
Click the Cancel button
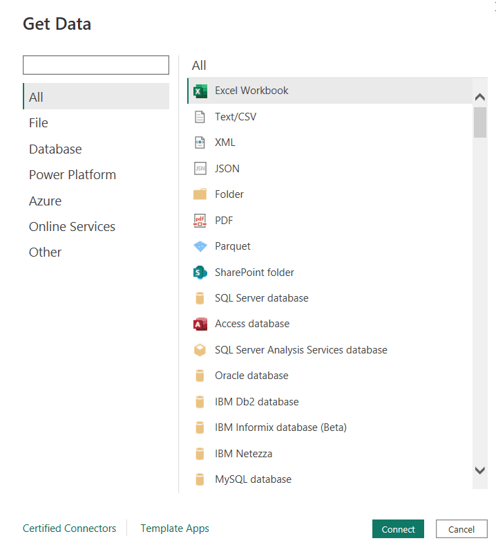point(461,529)
